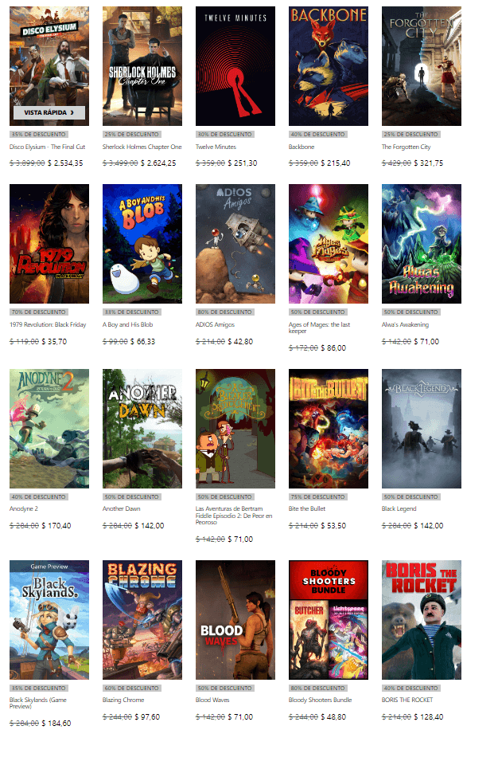Click The Forgotten City title link
The image size is (498, 773).
[x=406, y=147]
